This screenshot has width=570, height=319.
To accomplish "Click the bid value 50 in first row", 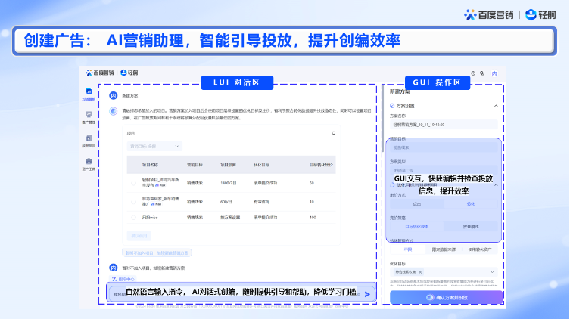I will 312,183.
